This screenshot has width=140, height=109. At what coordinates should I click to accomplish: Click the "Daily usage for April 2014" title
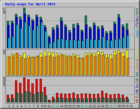coord(30,4)
